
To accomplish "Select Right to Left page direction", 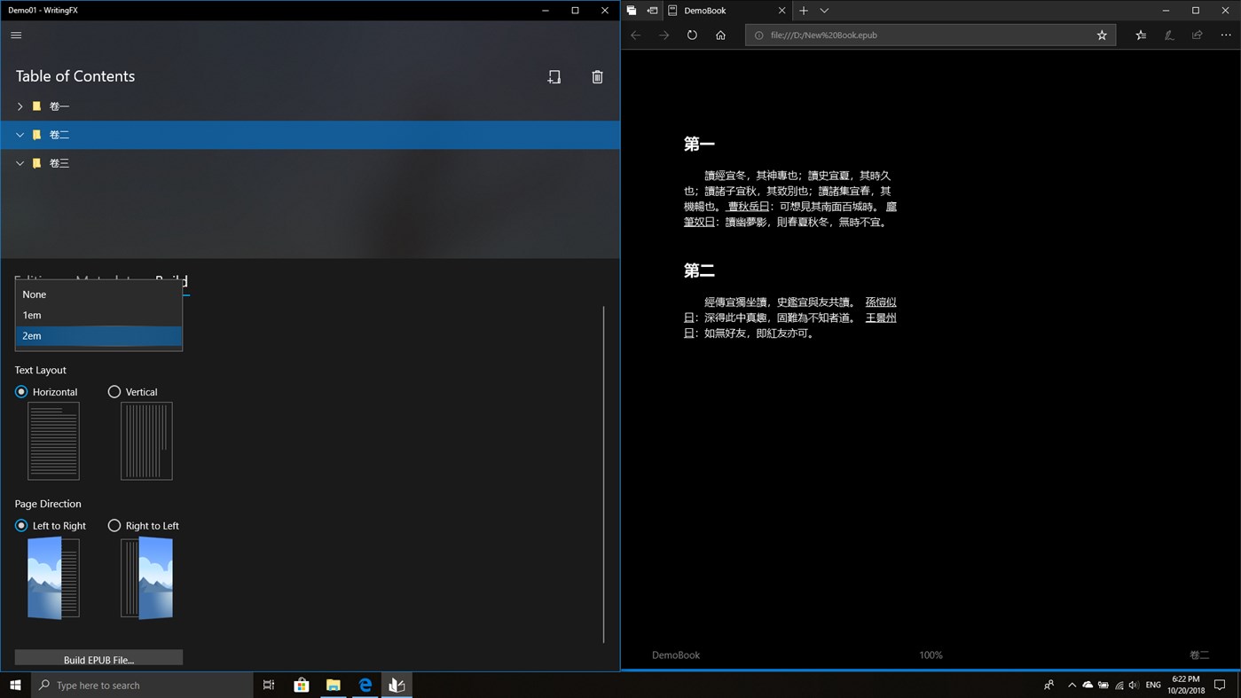I will tap(114, 525).
